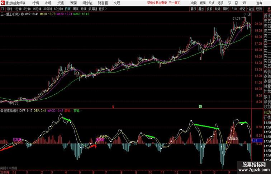Switch to 分时 chart period

click(x=9, y=9)
